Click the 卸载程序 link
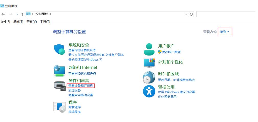258x122 pixels. point(74,107)
